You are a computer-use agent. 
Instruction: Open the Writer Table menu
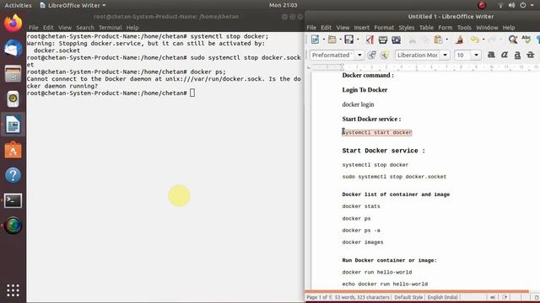426,28
